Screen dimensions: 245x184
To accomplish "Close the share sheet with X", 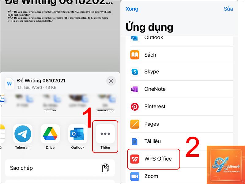I will [x=111, y=81].
